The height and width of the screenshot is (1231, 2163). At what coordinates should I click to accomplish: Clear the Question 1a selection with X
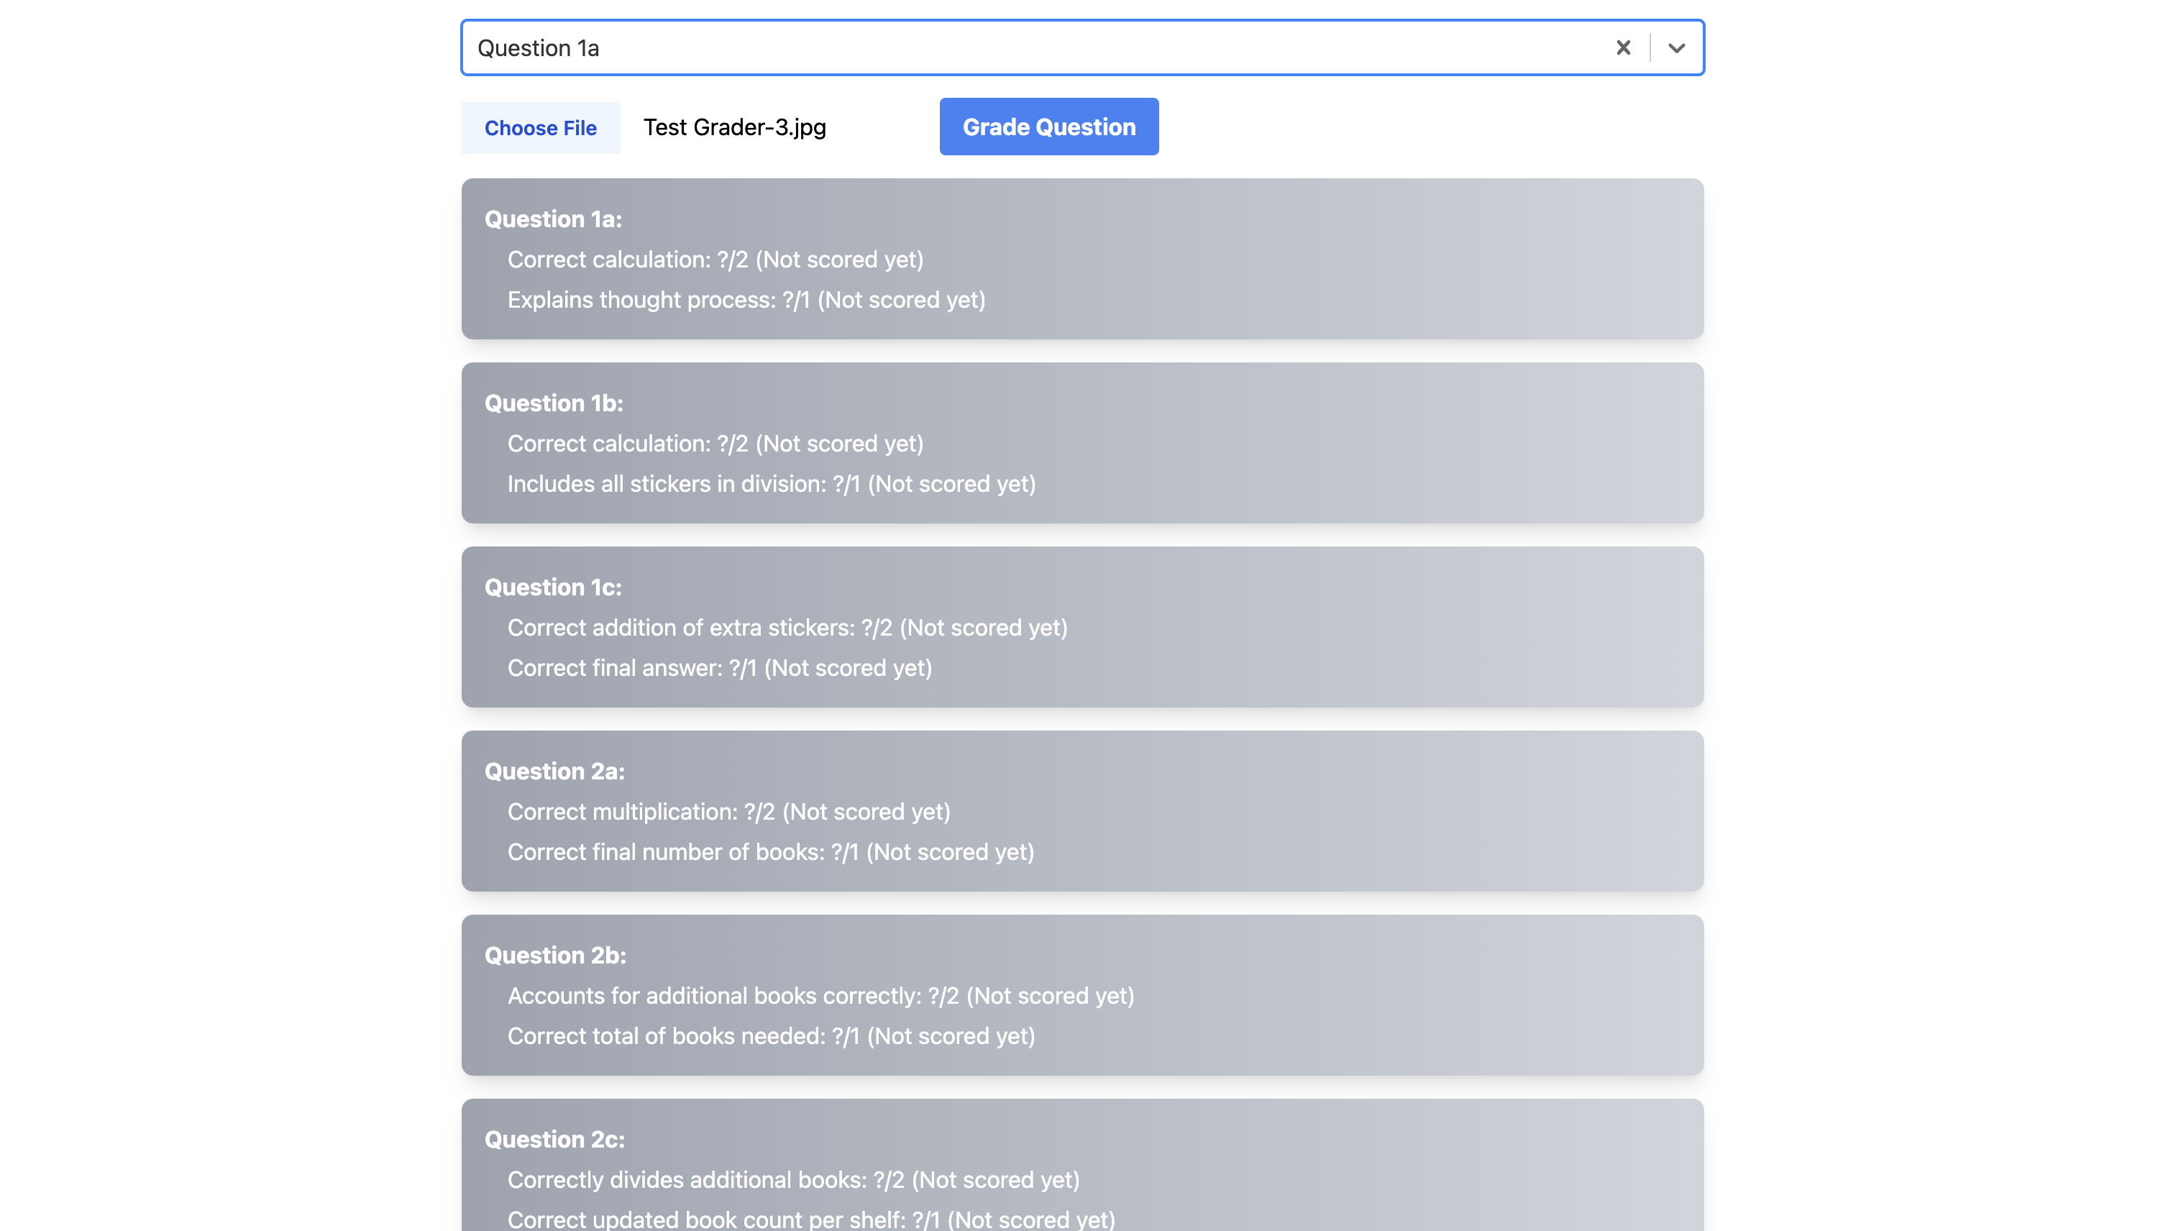[1623, 48]
